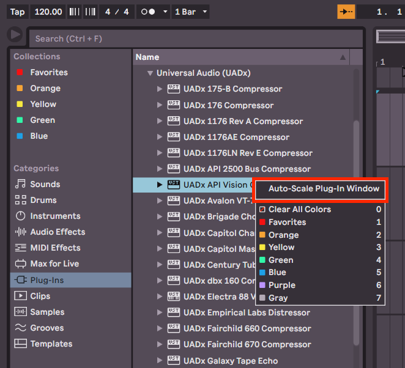Click the Search (Ctrl + F) field
405x368 pixels.
[x=196, y=39]
